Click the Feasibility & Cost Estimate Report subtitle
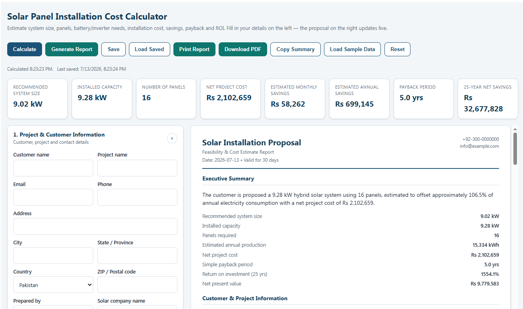 pos(238,152)
